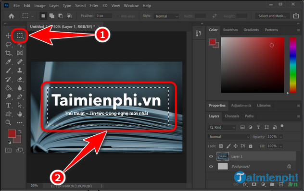Toggle Lock all padlock in Lock row

(251, 146)
